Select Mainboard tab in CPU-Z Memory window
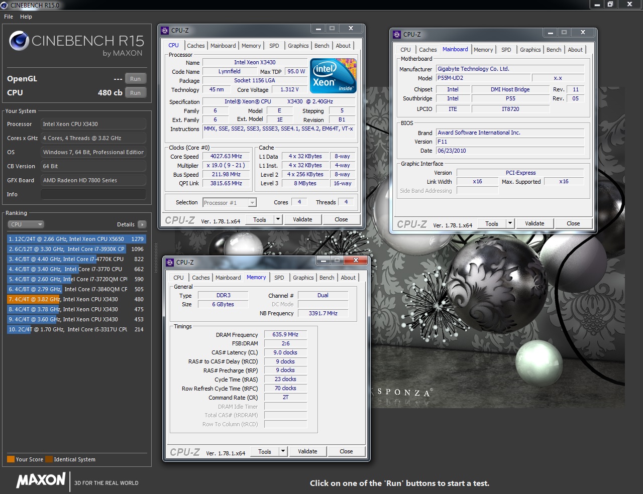The image size is (643, 494). tap(228, 278)
